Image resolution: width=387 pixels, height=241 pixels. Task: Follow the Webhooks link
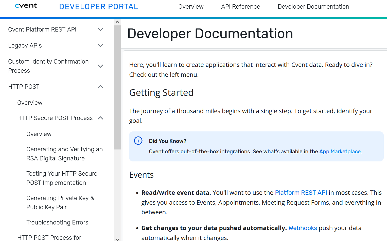(303, 228)
